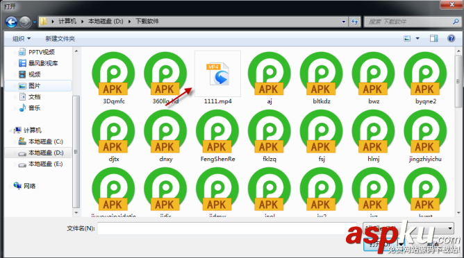Expand breadcrumb arrow after 本地磁盘 (D:)
Screen dimensions: 464x258
[x=130, y=21]
